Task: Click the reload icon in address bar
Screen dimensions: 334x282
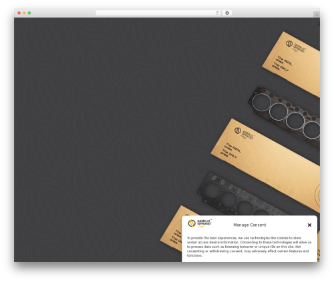Action: pos(217,13)
